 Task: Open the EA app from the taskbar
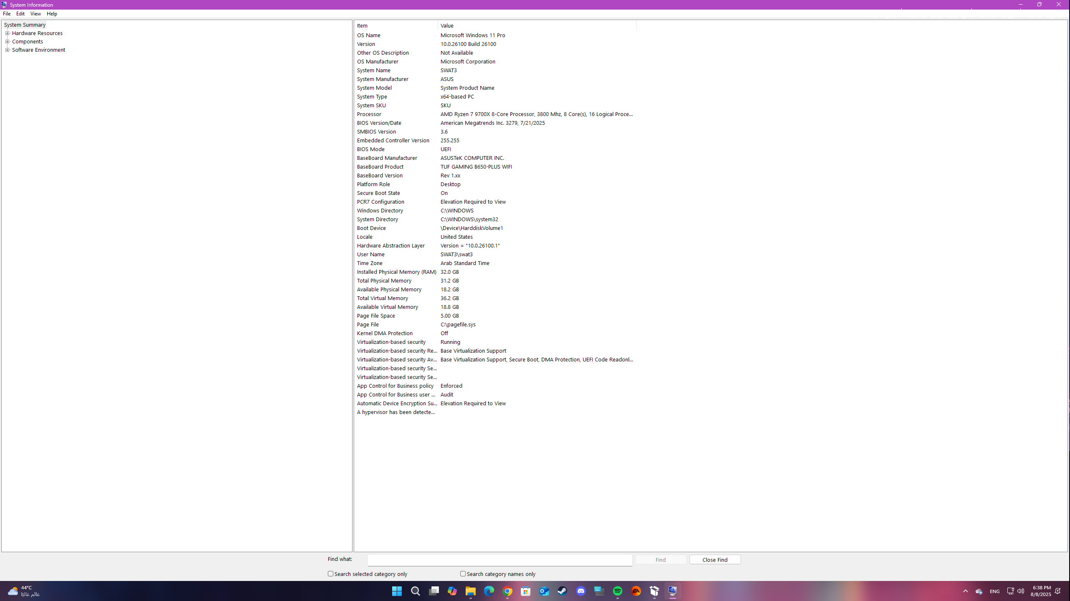click(x=636, y=591)
